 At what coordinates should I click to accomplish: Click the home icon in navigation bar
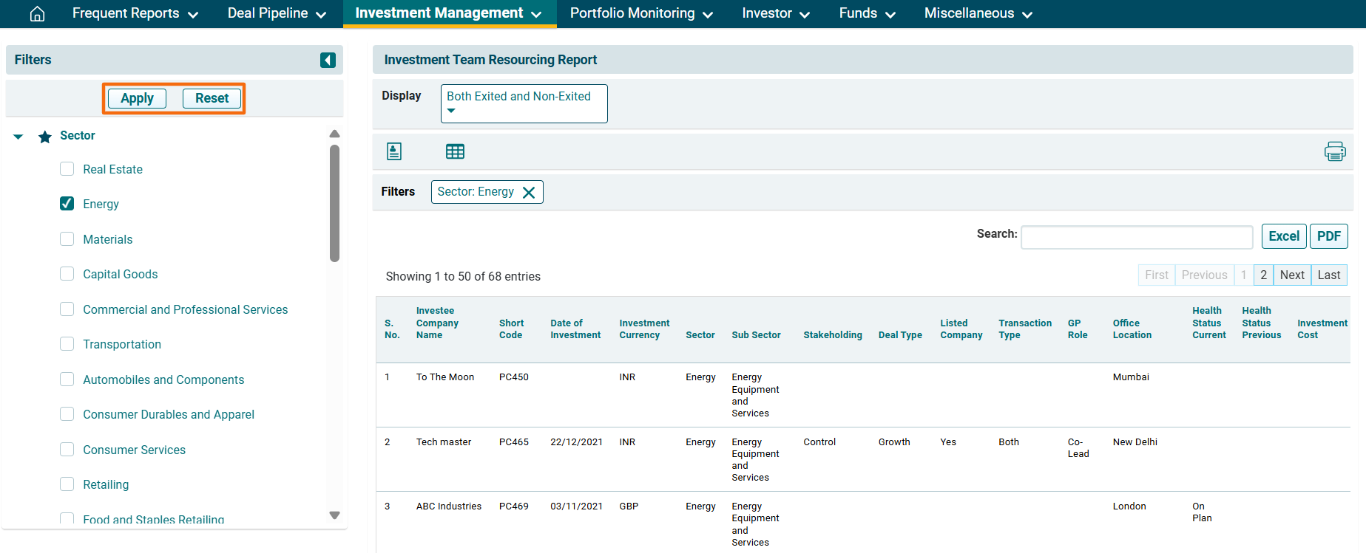click(x=37, y=14)
